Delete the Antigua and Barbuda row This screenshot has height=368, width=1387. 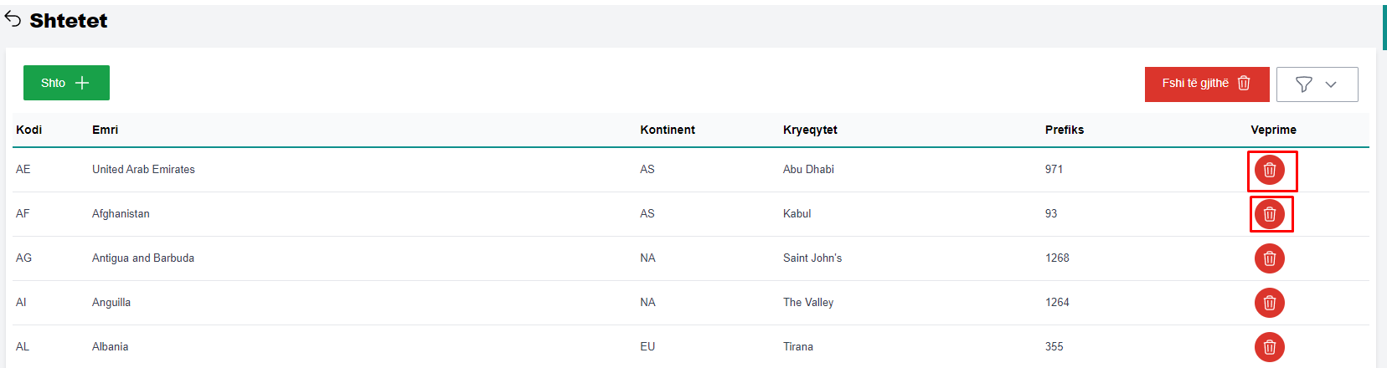1269,258
